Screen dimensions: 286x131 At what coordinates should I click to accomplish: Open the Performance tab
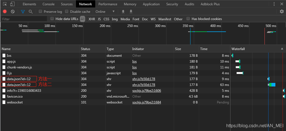pos(108,4)
